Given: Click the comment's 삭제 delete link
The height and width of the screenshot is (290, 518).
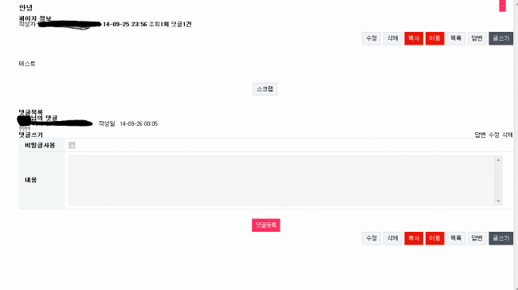Looking at the screenshot, I should tap(507, 135).
